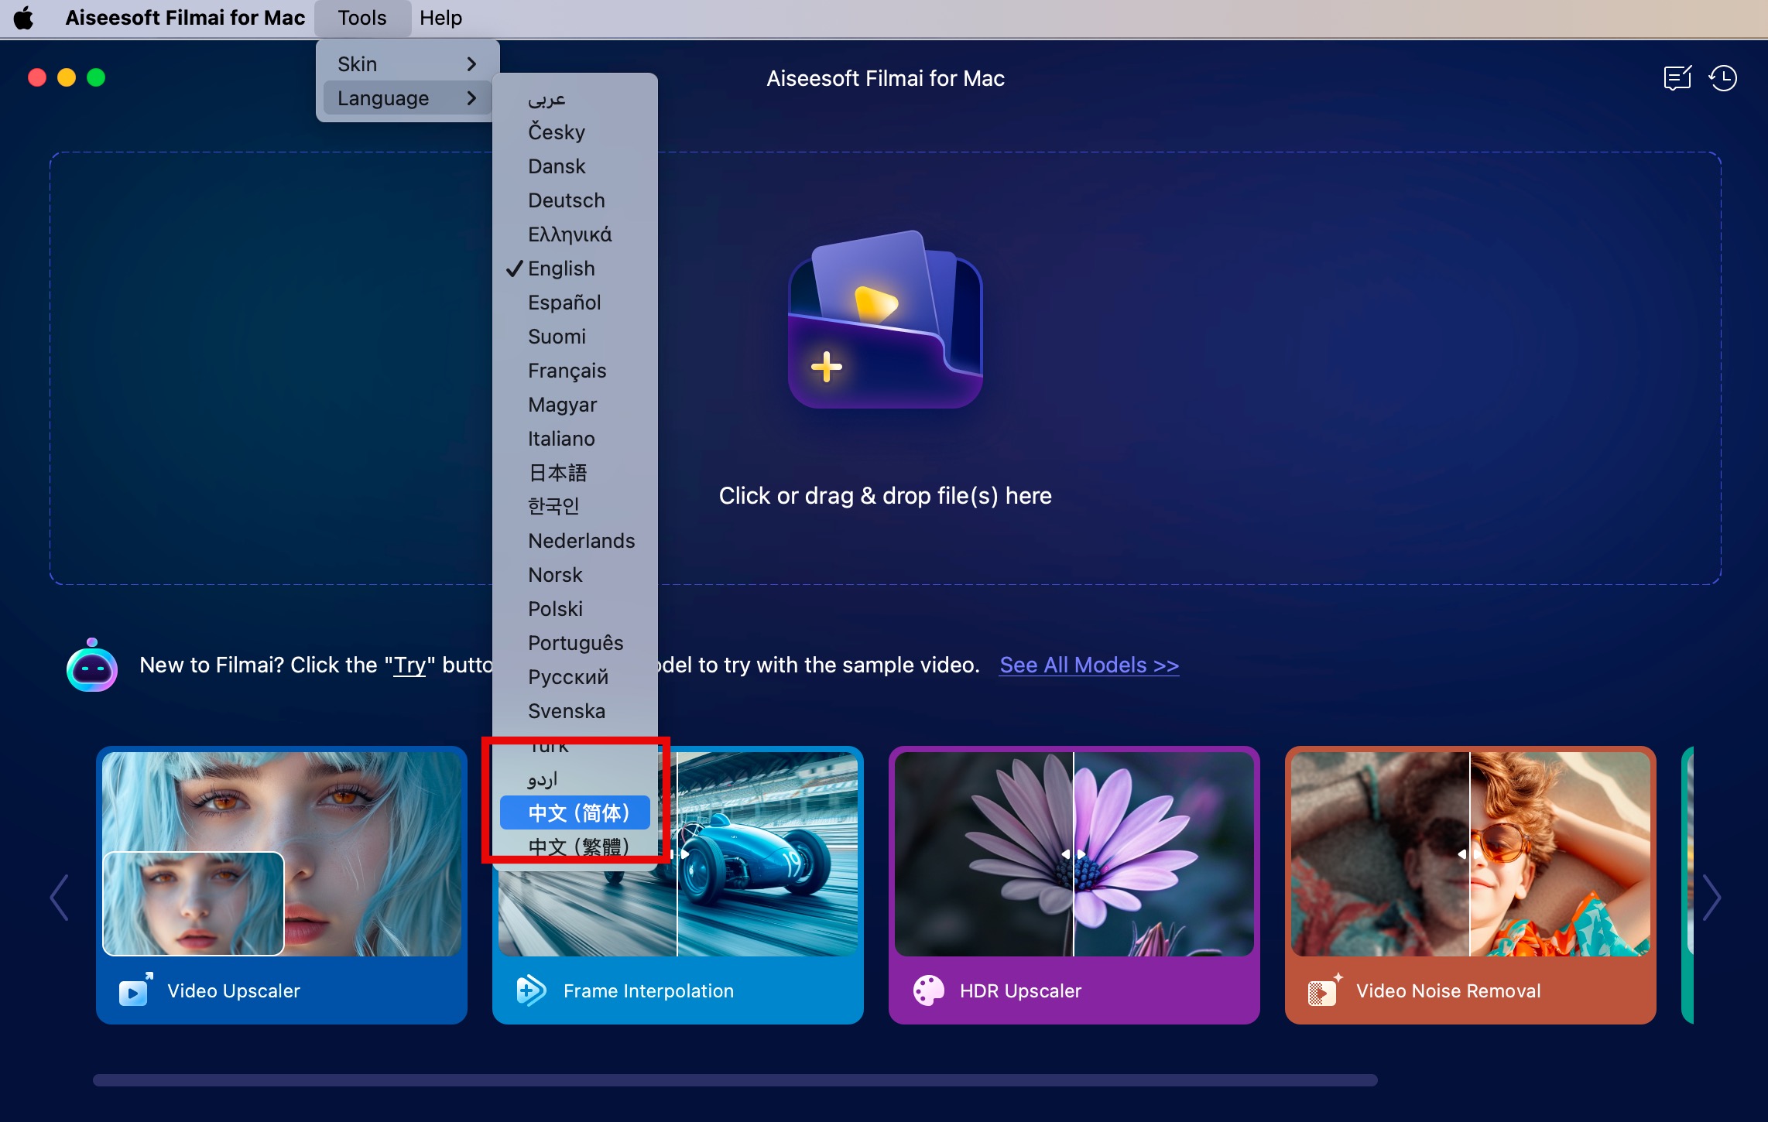The image size is (1768, 1122).
Task: Switch language to Deutsch
Action: point(566,200)
